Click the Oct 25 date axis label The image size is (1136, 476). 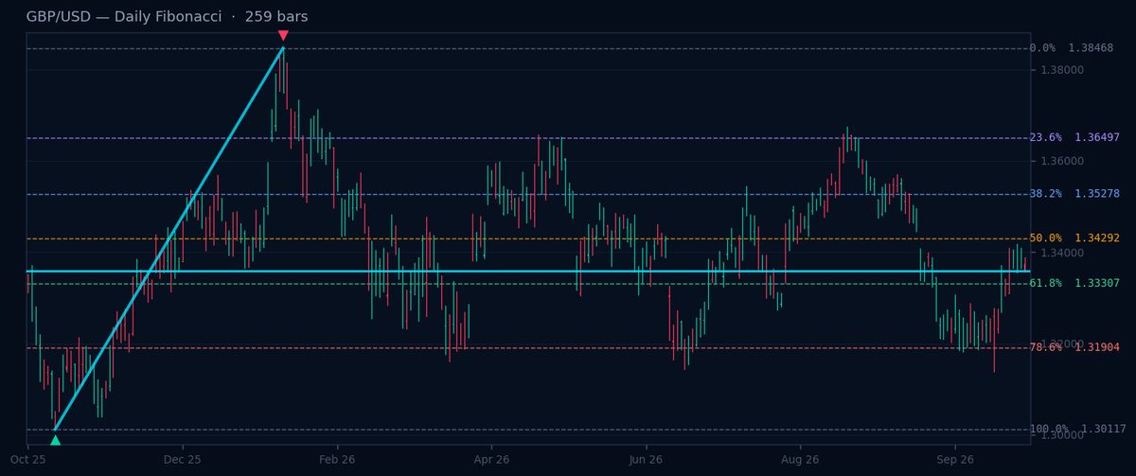coord(28,460)
